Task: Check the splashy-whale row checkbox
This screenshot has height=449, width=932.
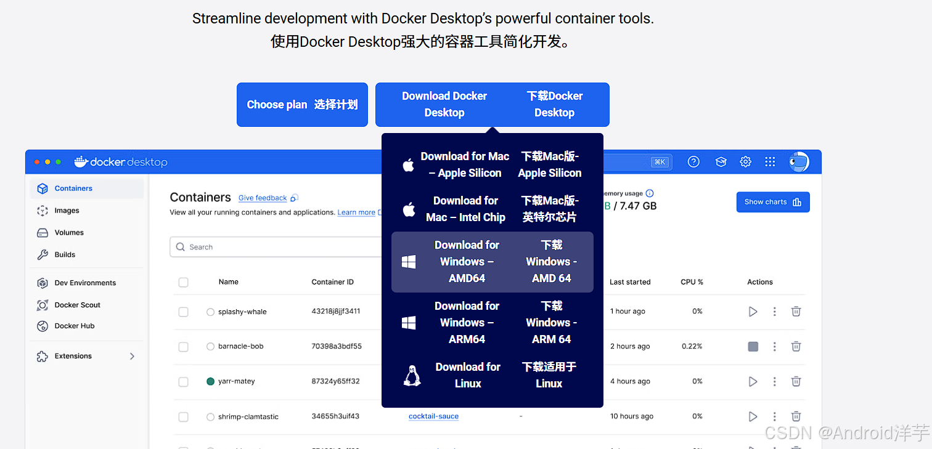Action: (x=183, y=312)
